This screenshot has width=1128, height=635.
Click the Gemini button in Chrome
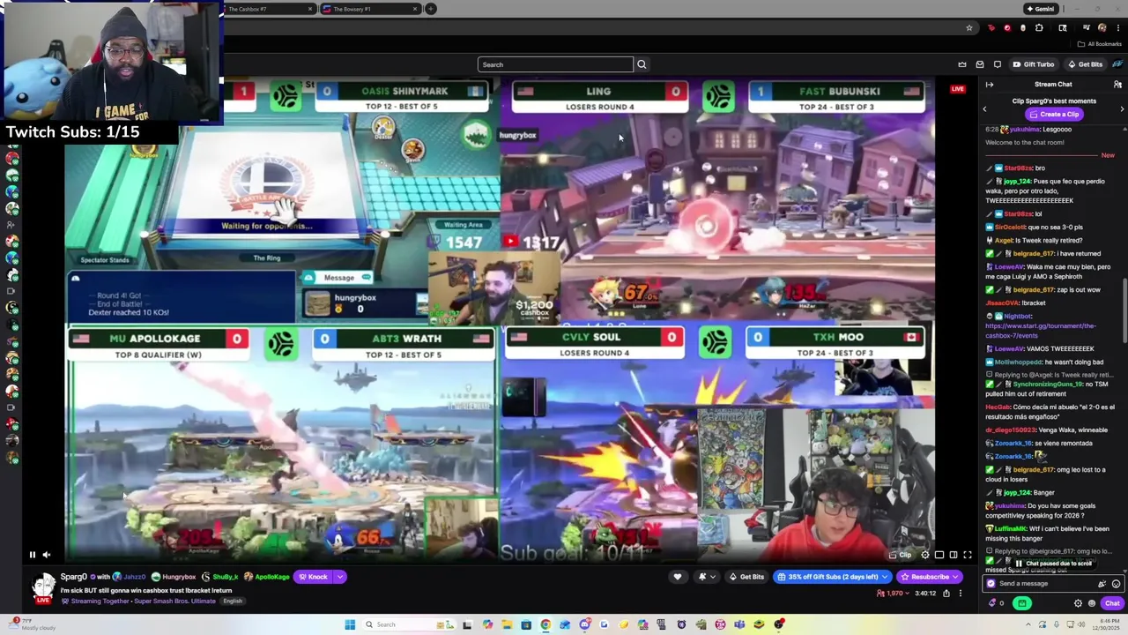point(1041,9)
